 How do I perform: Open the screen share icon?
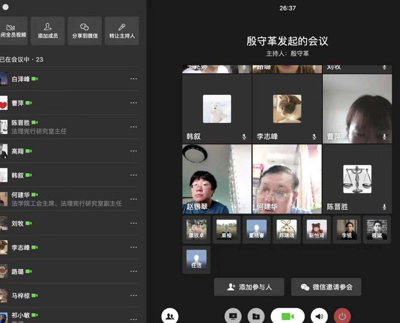pyautogui.click(x=233, y=316)
